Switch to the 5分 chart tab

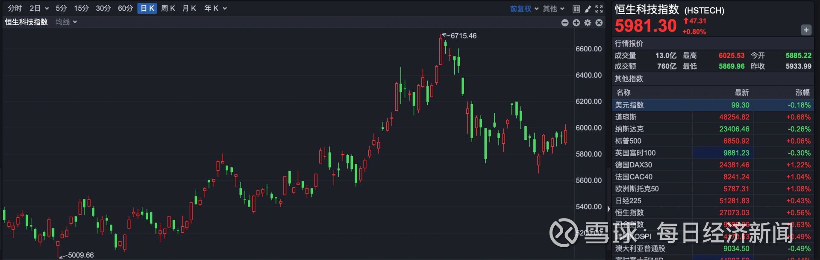61,8
